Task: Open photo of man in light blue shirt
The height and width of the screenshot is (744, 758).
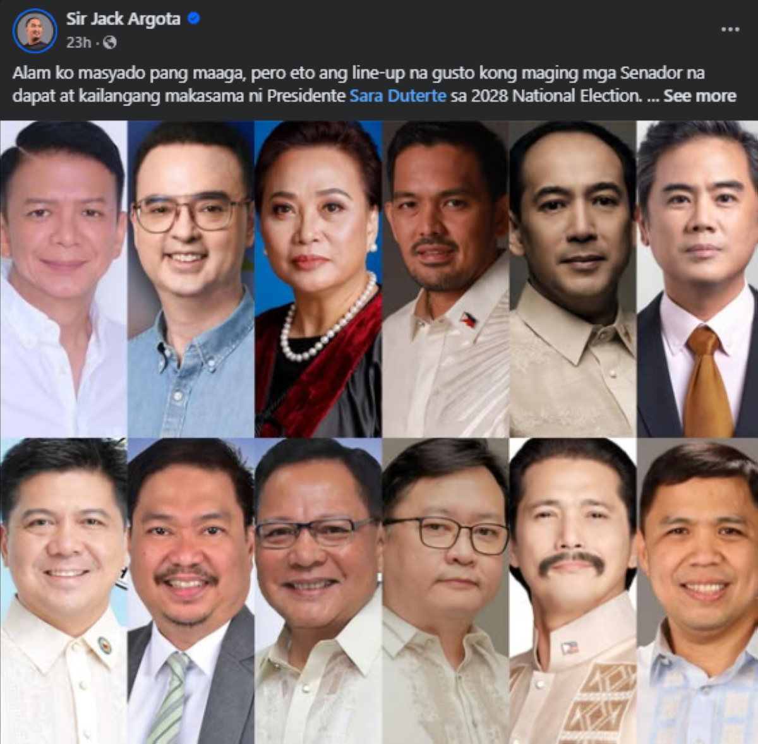Action: click(697, 591)
